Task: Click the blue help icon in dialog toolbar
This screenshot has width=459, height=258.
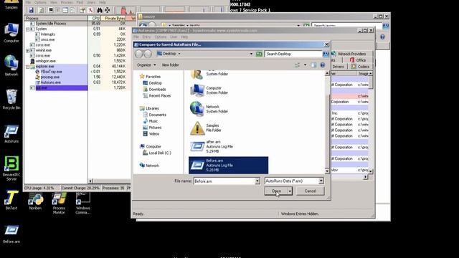Action: click(x=322, y=65)
